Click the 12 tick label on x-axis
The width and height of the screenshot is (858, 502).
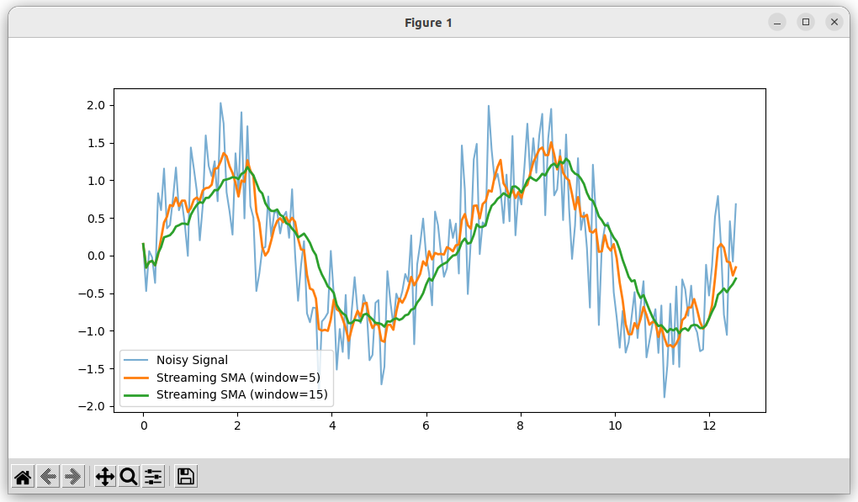(709, 426)
